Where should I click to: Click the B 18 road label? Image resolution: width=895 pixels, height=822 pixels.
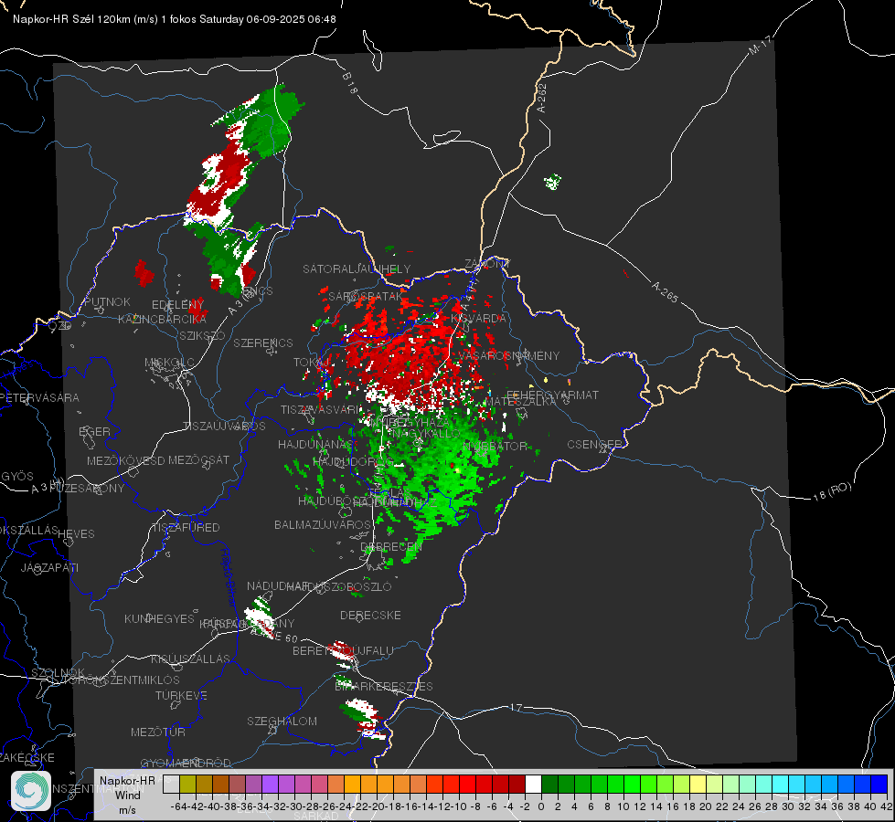350,83
